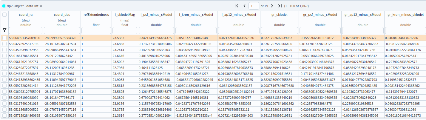Select the dp2.Object - data-int tab
Viewport: 426px width, 120px height.
pyautogui.click(x=23, y=6)
